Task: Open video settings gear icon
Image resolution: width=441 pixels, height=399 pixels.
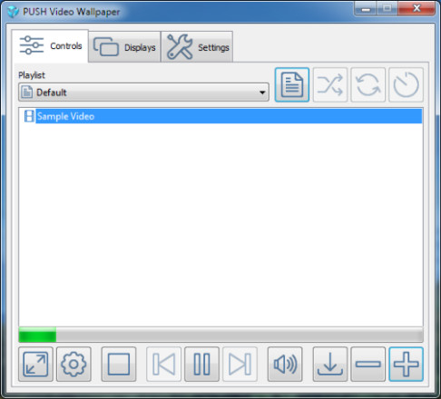Action: pyautogui.click(x=73, y=365)
